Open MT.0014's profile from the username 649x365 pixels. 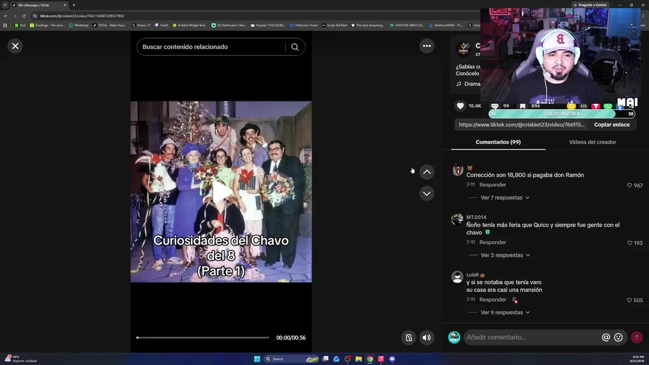(x=476, y=217)
